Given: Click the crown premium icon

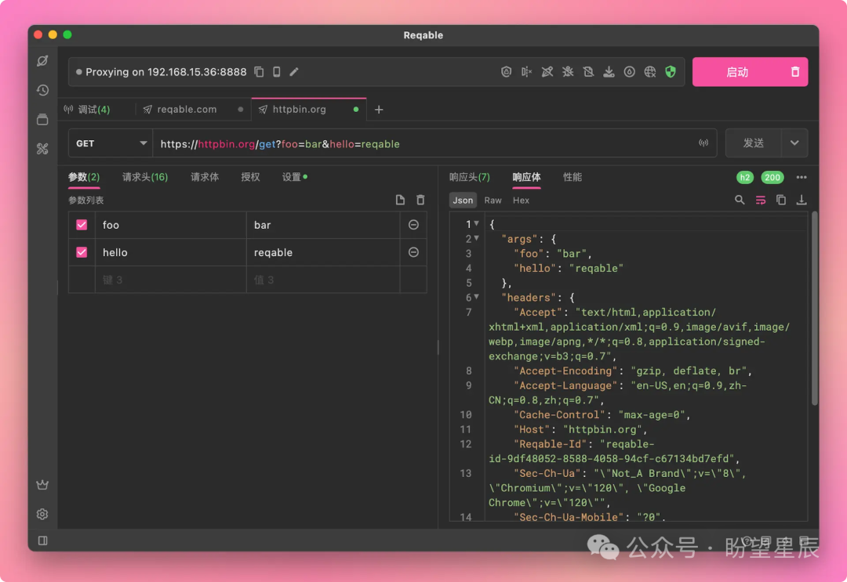Looking at the screenshot, I should [x=42, y=485].
